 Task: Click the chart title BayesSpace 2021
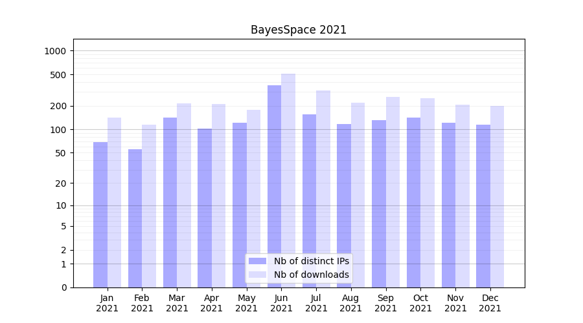(299, 30)
